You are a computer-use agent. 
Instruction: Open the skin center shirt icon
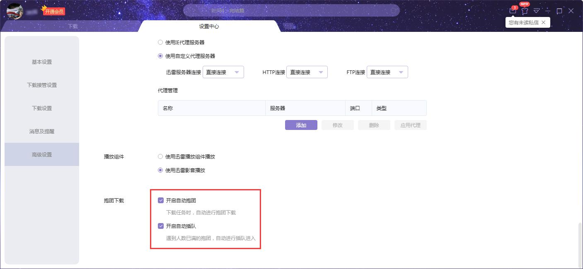click(x=525, y=11)
